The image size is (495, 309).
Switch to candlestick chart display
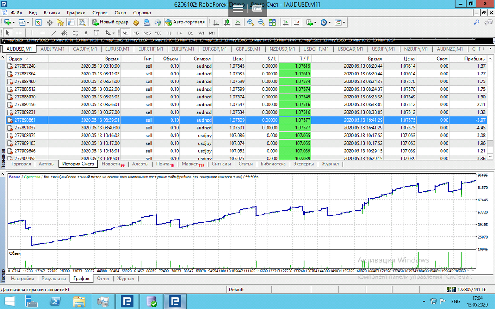pyautogui.click(x=227, y=22)
